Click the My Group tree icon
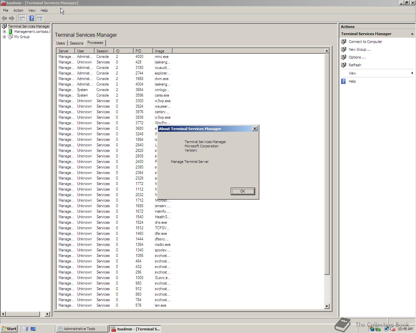416x333 pixels. (x=10, y=37)
